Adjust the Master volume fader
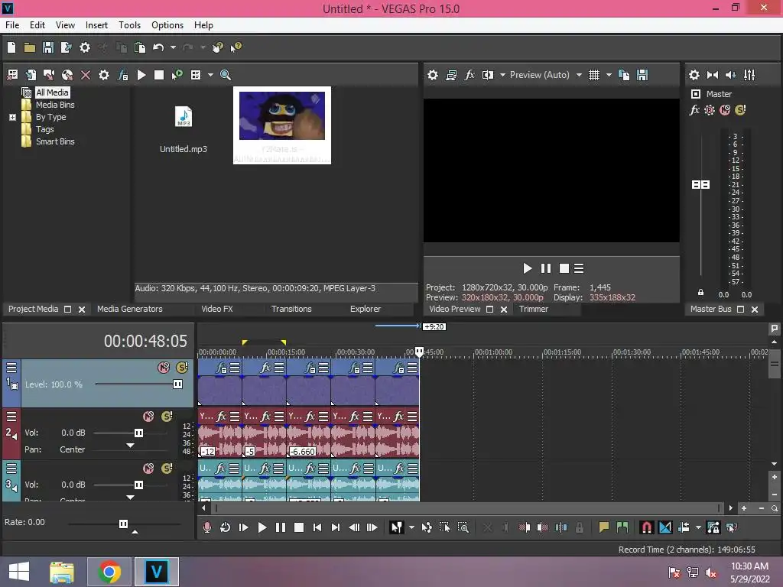This screenshot has width=783, height=587. coord(700,185)
